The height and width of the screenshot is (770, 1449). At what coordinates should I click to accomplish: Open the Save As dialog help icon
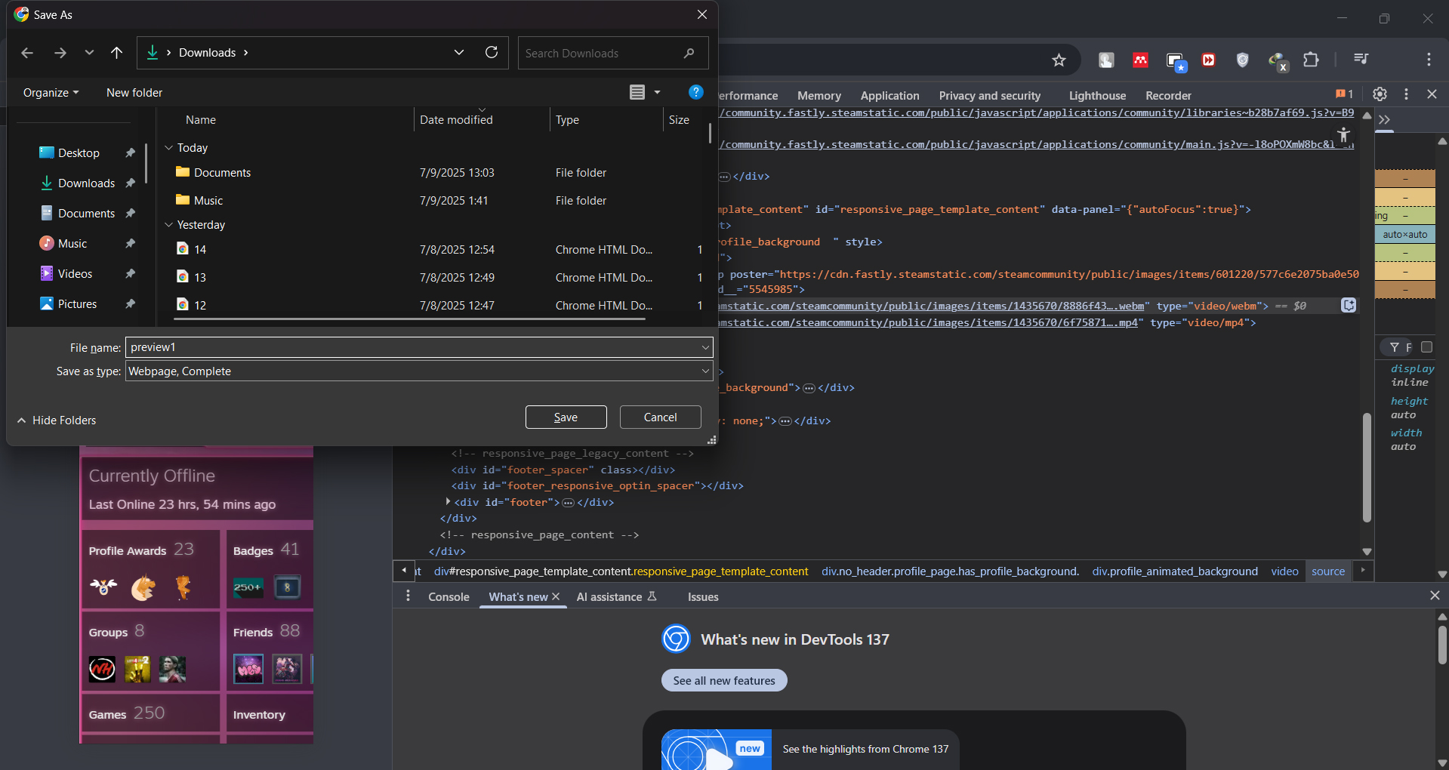click(695, 92)
